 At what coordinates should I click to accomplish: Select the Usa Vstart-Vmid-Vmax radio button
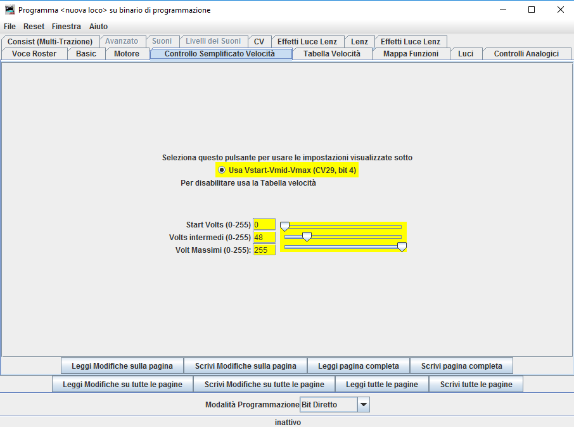click(222, 170)
